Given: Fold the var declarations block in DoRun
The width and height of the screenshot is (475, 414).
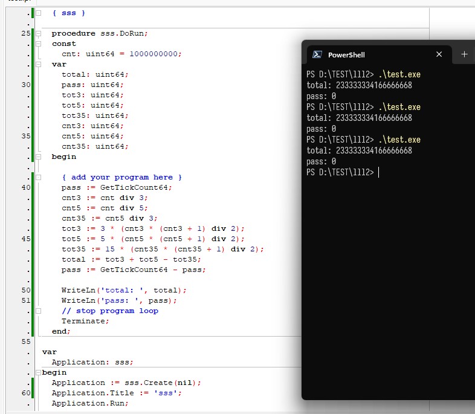Looking at the screenshot, I should (39, 64).
